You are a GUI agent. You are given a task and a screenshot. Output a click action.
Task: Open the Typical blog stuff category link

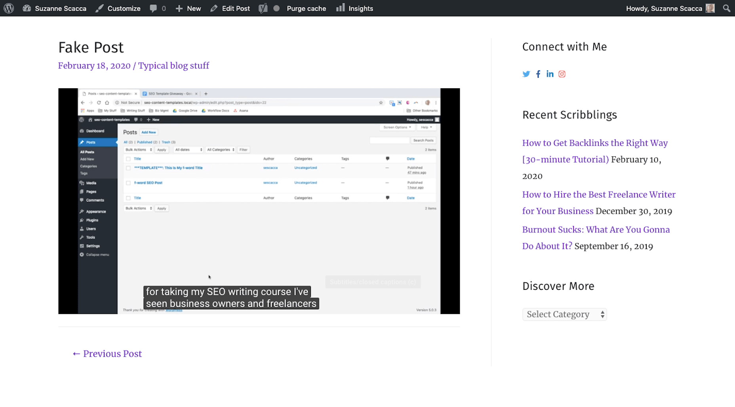[173, 66]
